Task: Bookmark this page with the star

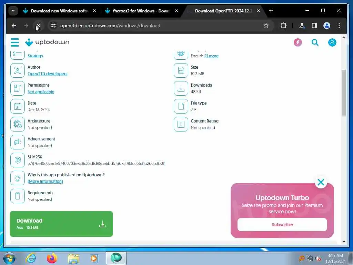Action: tap(266, 26)
